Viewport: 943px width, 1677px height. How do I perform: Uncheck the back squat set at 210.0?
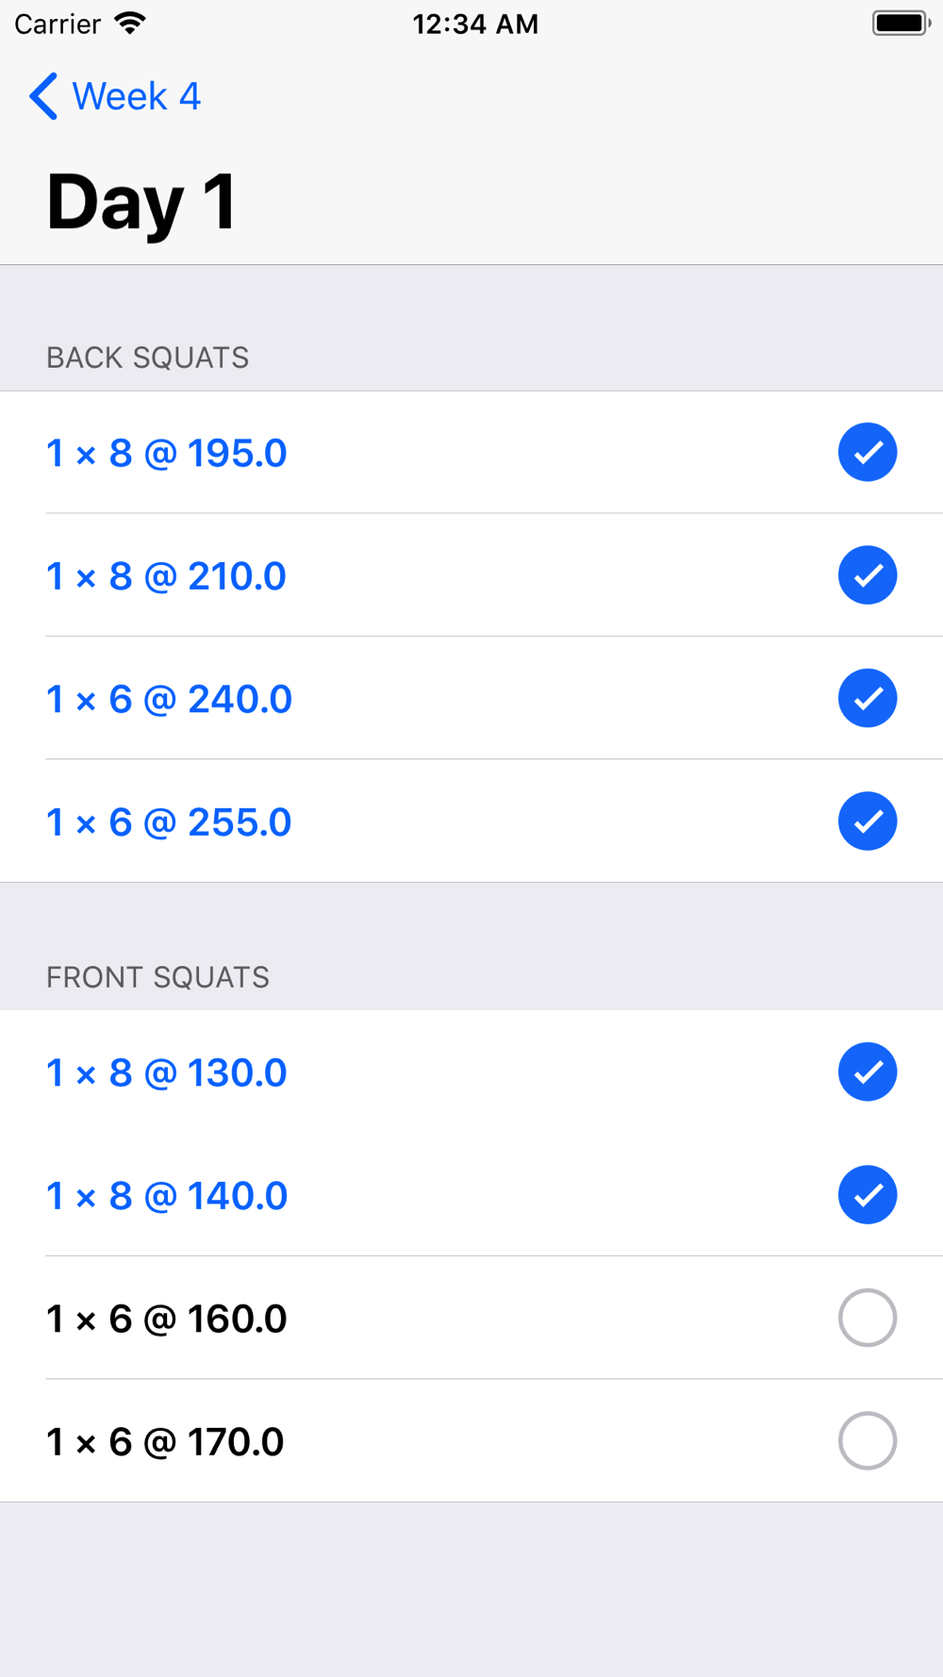[868, 575]
